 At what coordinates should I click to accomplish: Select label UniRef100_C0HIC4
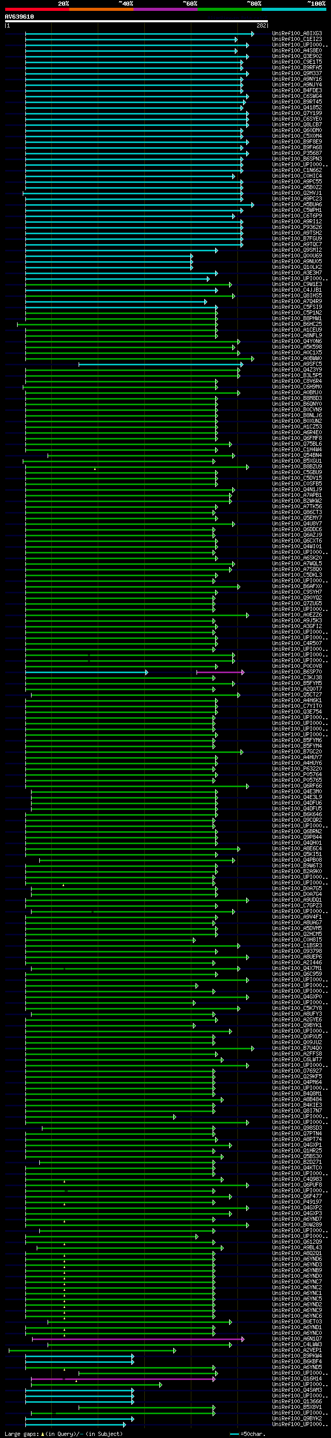pyautogui.click(x=297, y=176)
